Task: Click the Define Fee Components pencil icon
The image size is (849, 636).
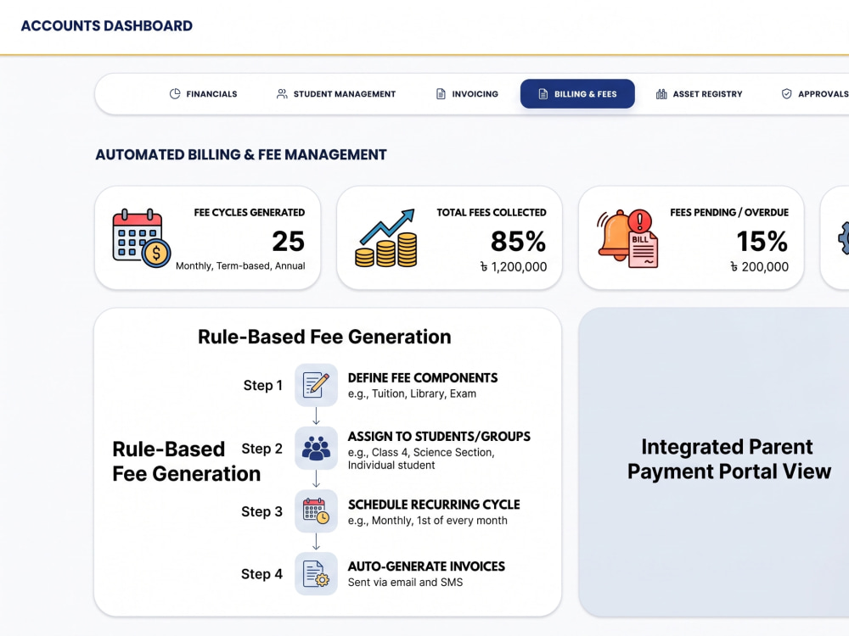Action: (316, 385)
